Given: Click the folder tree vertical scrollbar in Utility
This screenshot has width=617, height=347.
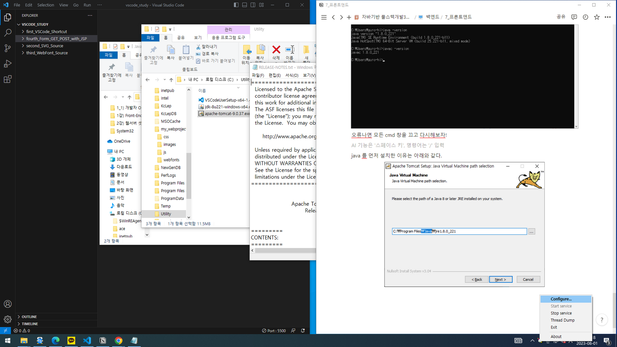Looking at the screenshot, I should pos(189,176).
